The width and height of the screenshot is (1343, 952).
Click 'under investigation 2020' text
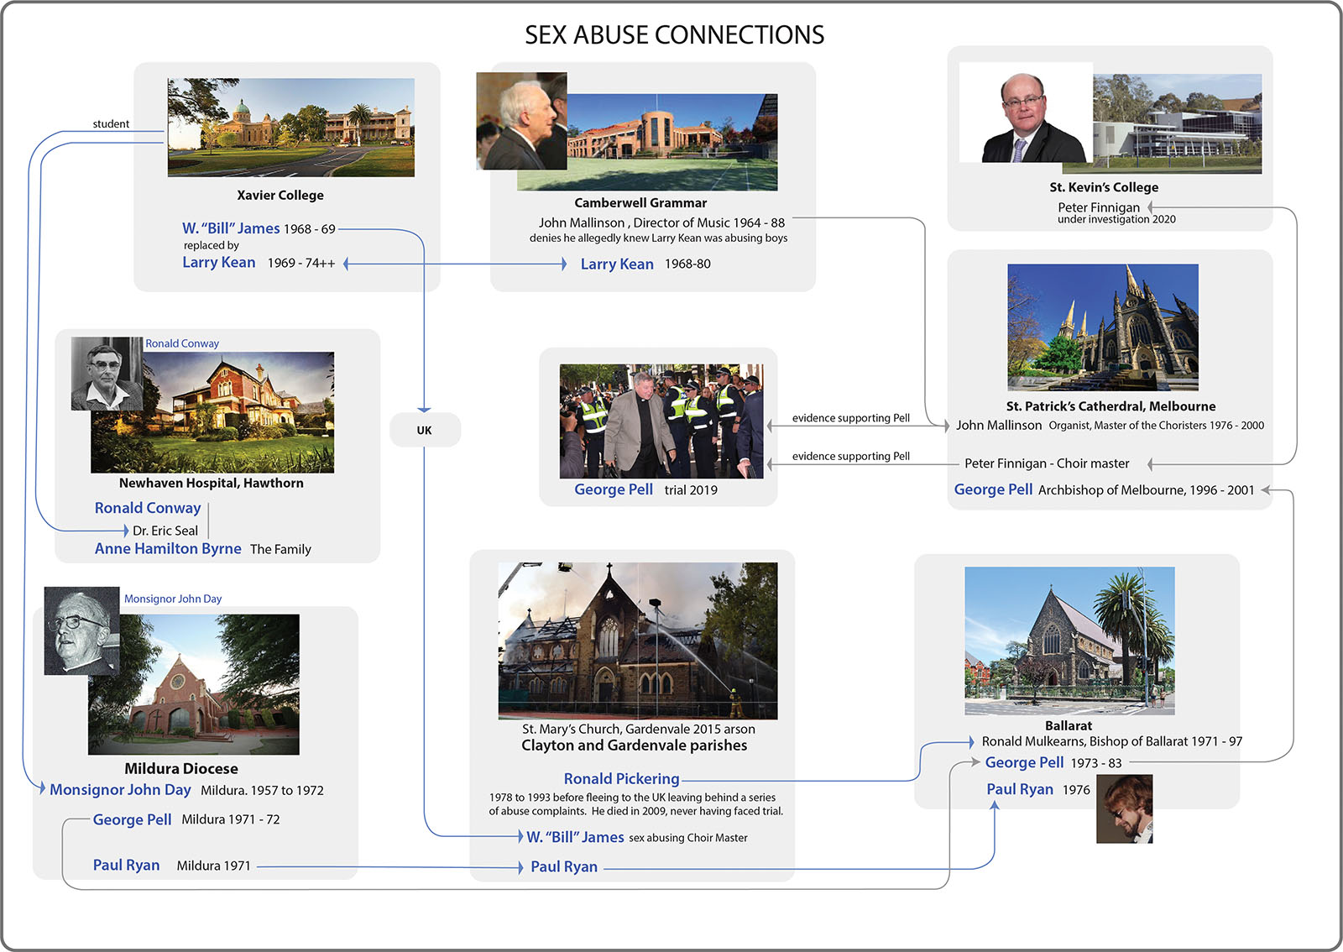[1116, 219]
